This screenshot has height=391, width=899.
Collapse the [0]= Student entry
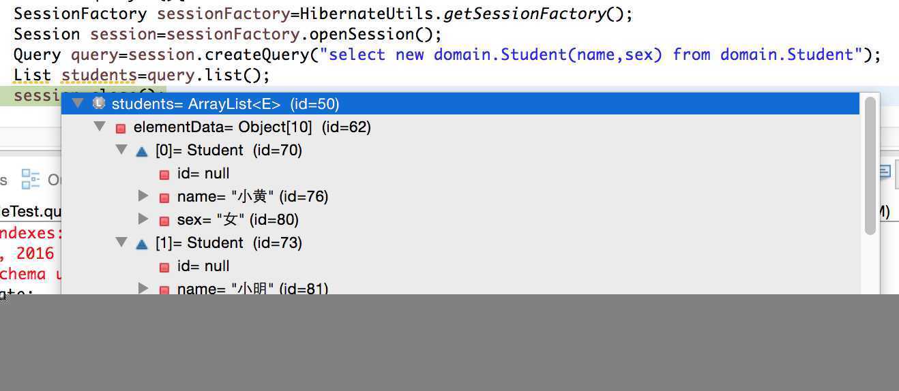121,149
